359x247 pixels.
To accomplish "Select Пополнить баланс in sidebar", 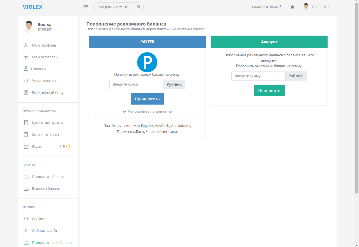I will pyautogui.click(x=48, y=177).
